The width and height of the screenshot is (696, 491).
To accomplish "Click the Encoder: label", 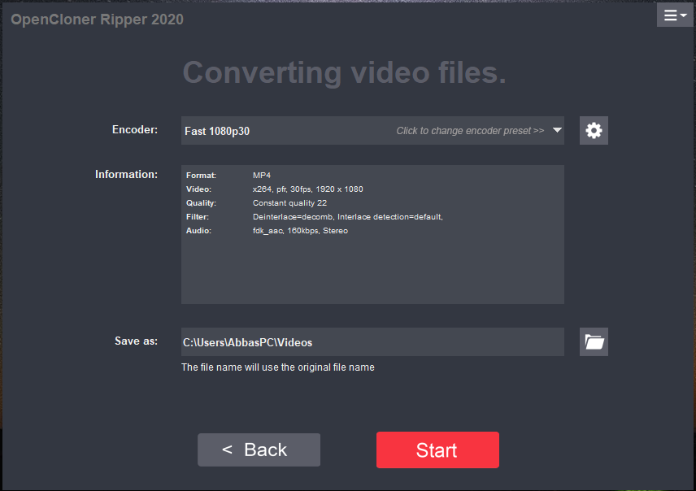I will 135,129.
